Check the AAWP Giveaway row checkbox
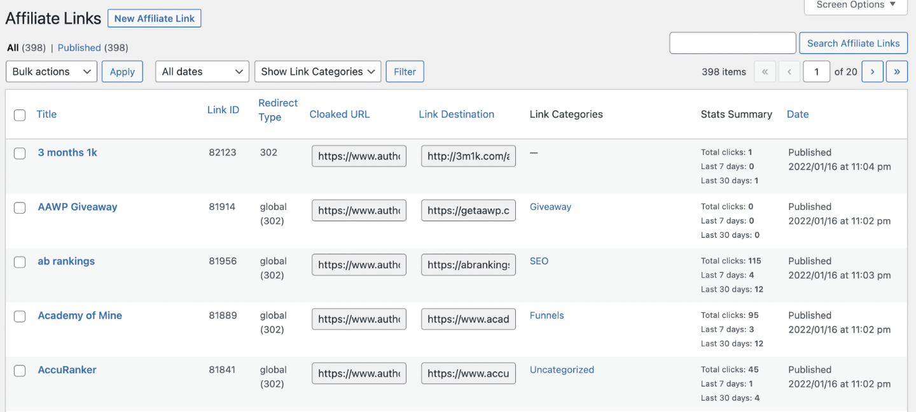Viewport: 916px width, 412px height. point(20,207)
